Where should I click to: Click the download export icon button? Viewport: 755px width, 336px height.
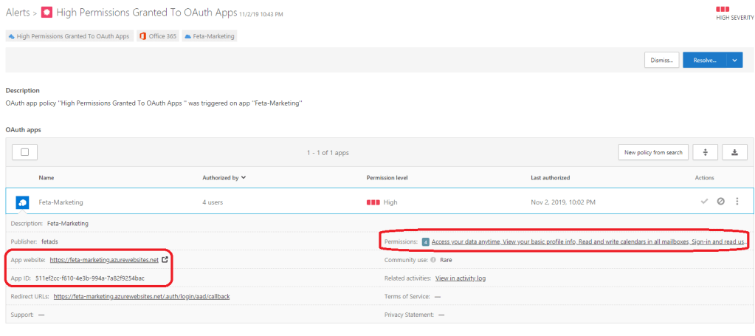[734, 152]
